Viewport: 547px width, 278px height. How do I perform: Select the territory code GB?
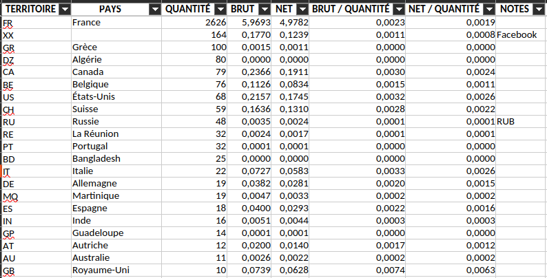pyautogui.click(x=36, y=270)
